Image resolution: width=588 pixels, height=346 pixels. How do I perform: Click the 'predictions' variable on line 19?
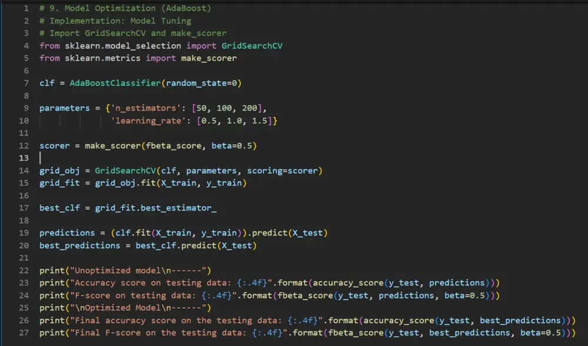(x=67, y=233)
